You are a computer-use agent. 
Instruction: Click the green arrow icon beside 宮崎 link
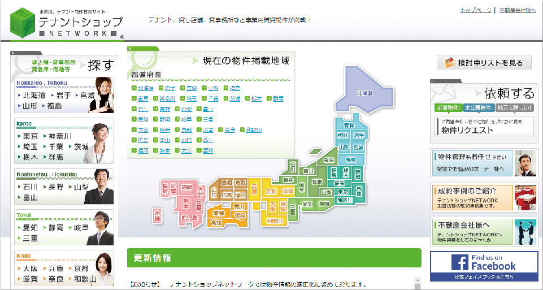pyautogui.click(x=199, y=151)
